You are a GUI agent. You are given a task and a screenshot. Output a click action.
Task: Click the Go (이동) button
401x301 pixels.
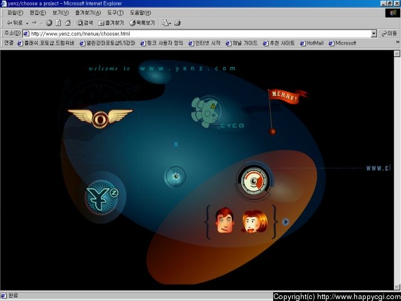pos(388,33)
